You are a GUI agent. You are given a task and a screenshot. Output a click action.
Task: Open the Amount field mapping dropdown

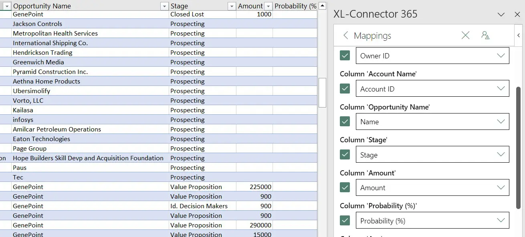[x=501, y=188]
